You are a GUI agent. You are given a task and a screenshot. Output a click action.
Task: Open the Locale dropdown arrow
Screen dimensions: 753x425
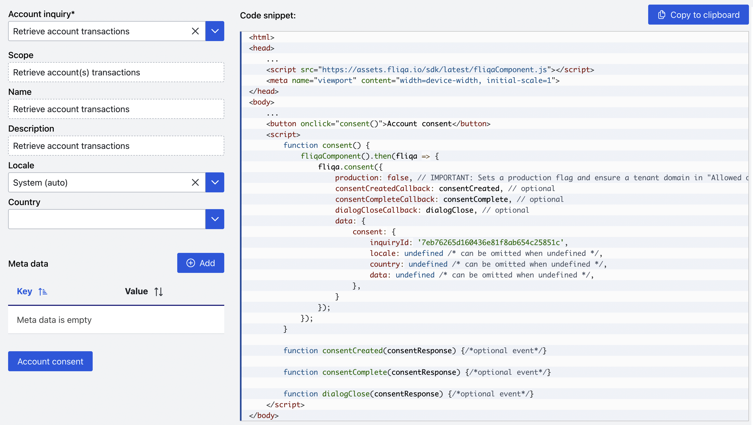click(x=215, y=182)
